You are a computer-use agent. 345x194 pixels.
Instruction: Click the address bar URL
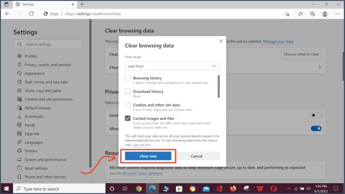93,14
